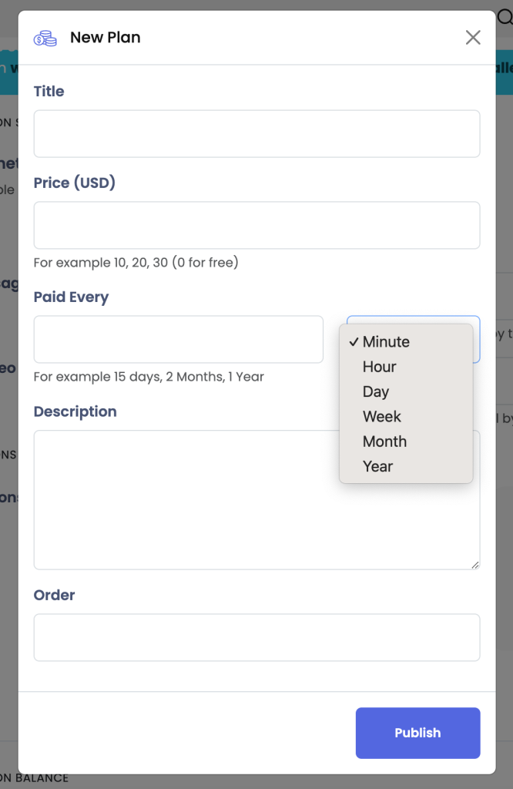Click the Order field label
The height and width of the screenshot is (789, 513).
55,596
